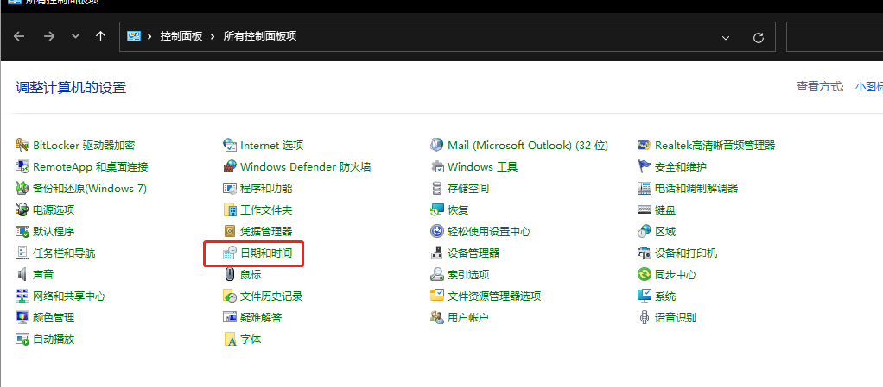
Task: Open the 文件历史记录 icon
Action: [230, 296]
